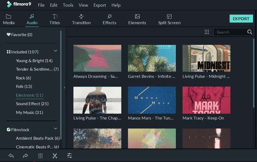257x162 pixels.
Task: Click the Filmstock section label
Action: click(x=20, y=130)
